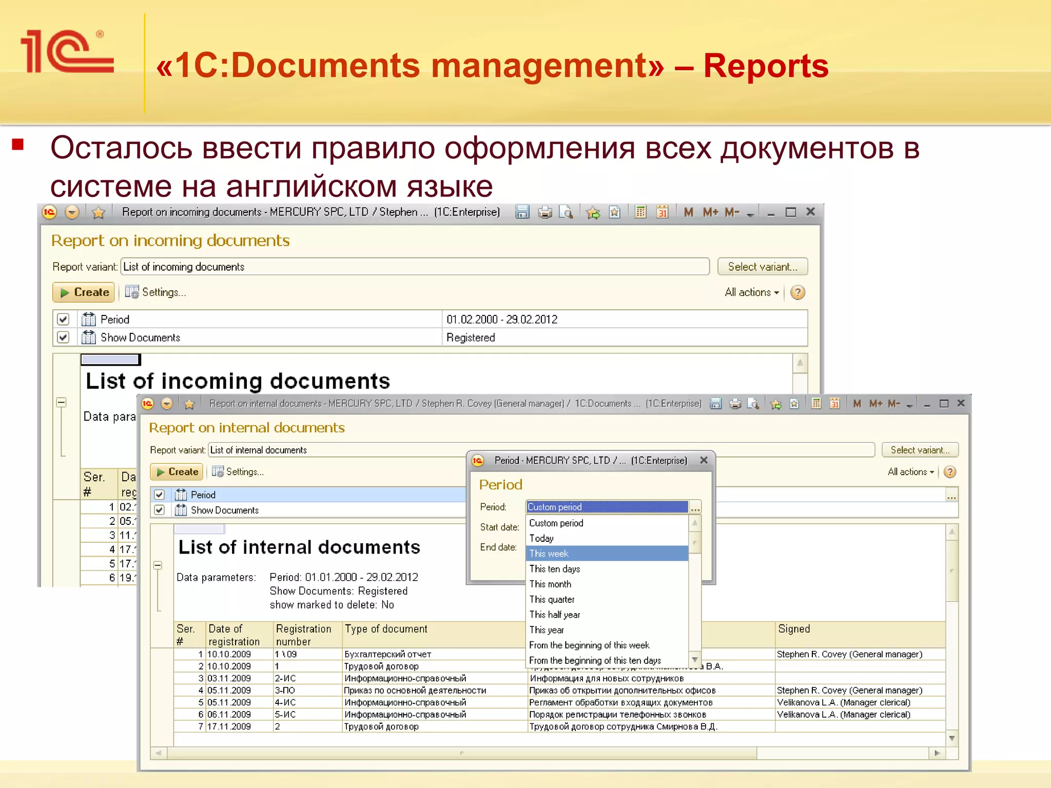The height and width of the screenshot is (788, 1051).
Task: Click star favorites icon in incoming window title
Action: [99, 212]
